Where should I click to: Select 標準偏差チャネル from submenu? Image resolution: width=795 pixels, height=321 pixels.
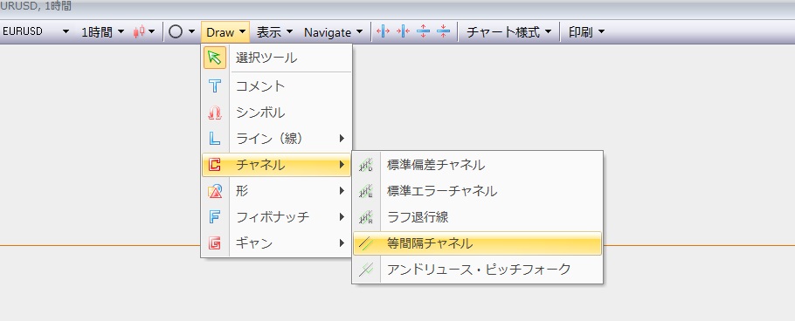(x=477, y=165)
